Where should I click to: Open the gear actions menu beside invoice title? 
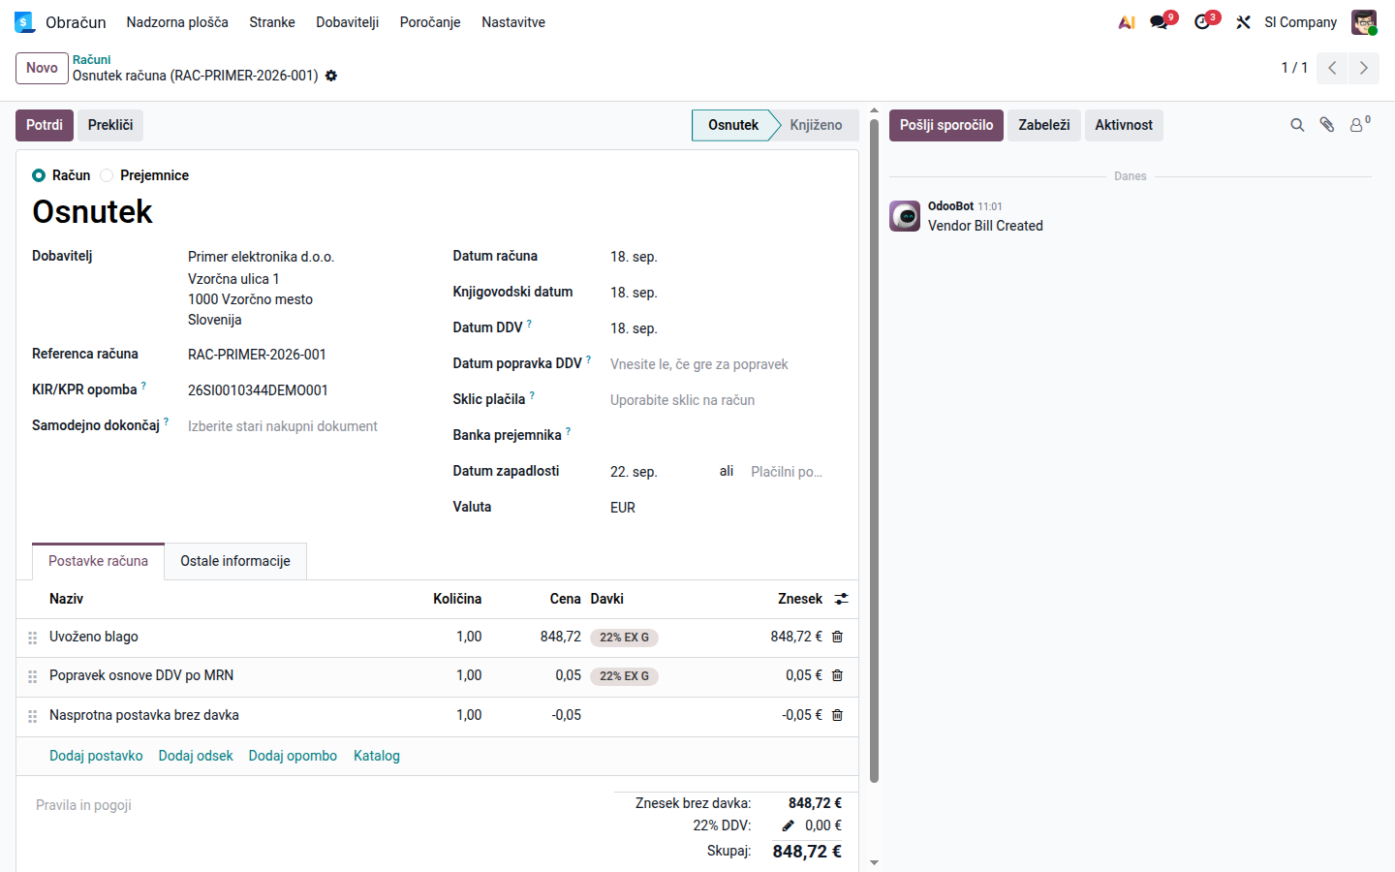click(x=331, y=76)
